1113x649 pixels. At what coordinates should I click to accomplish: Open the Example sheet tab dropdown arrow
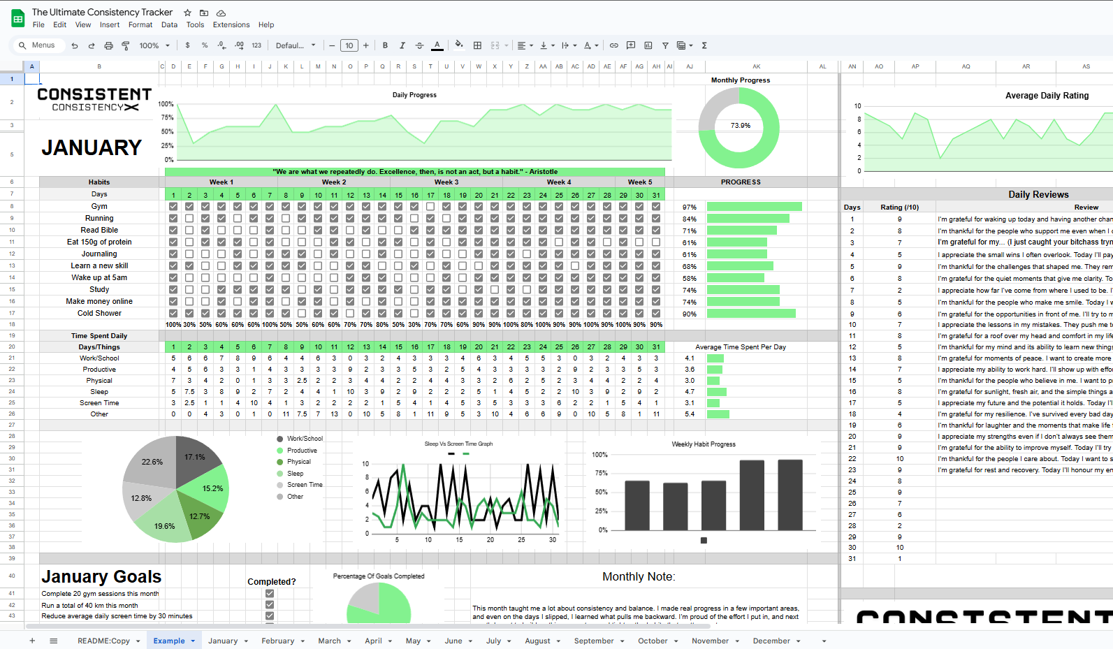tap(193, 641)
